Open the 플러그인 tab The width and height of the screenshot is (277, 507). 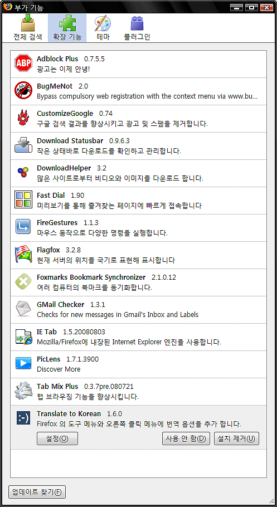pyautogui.click(x=137, y=28)
